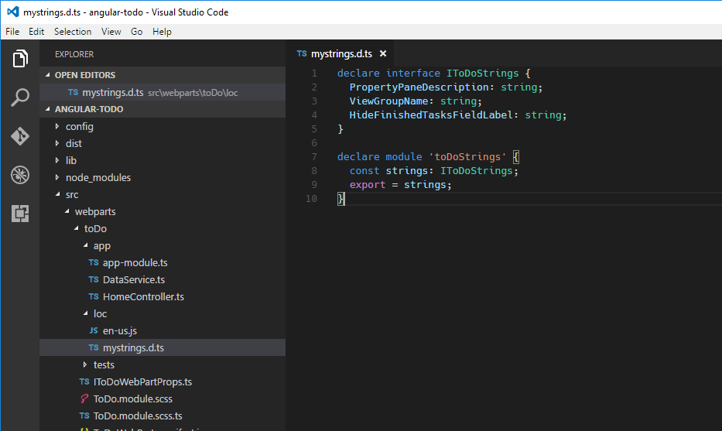Open the Explorer view in the activity bar
Screen dimensions: 722x431
point(20,59)
